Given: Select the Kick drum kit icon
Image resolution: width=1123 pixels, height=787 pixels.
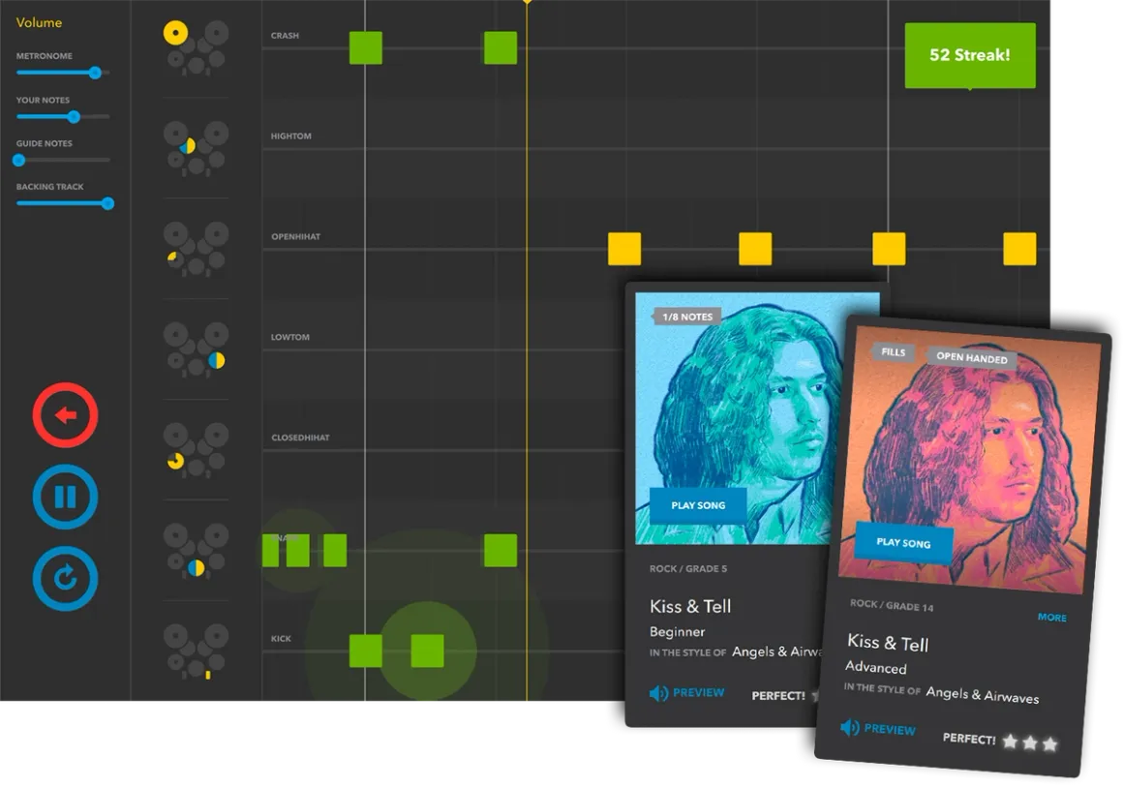Looking at the screenshot, I should (x=196, y=651).
